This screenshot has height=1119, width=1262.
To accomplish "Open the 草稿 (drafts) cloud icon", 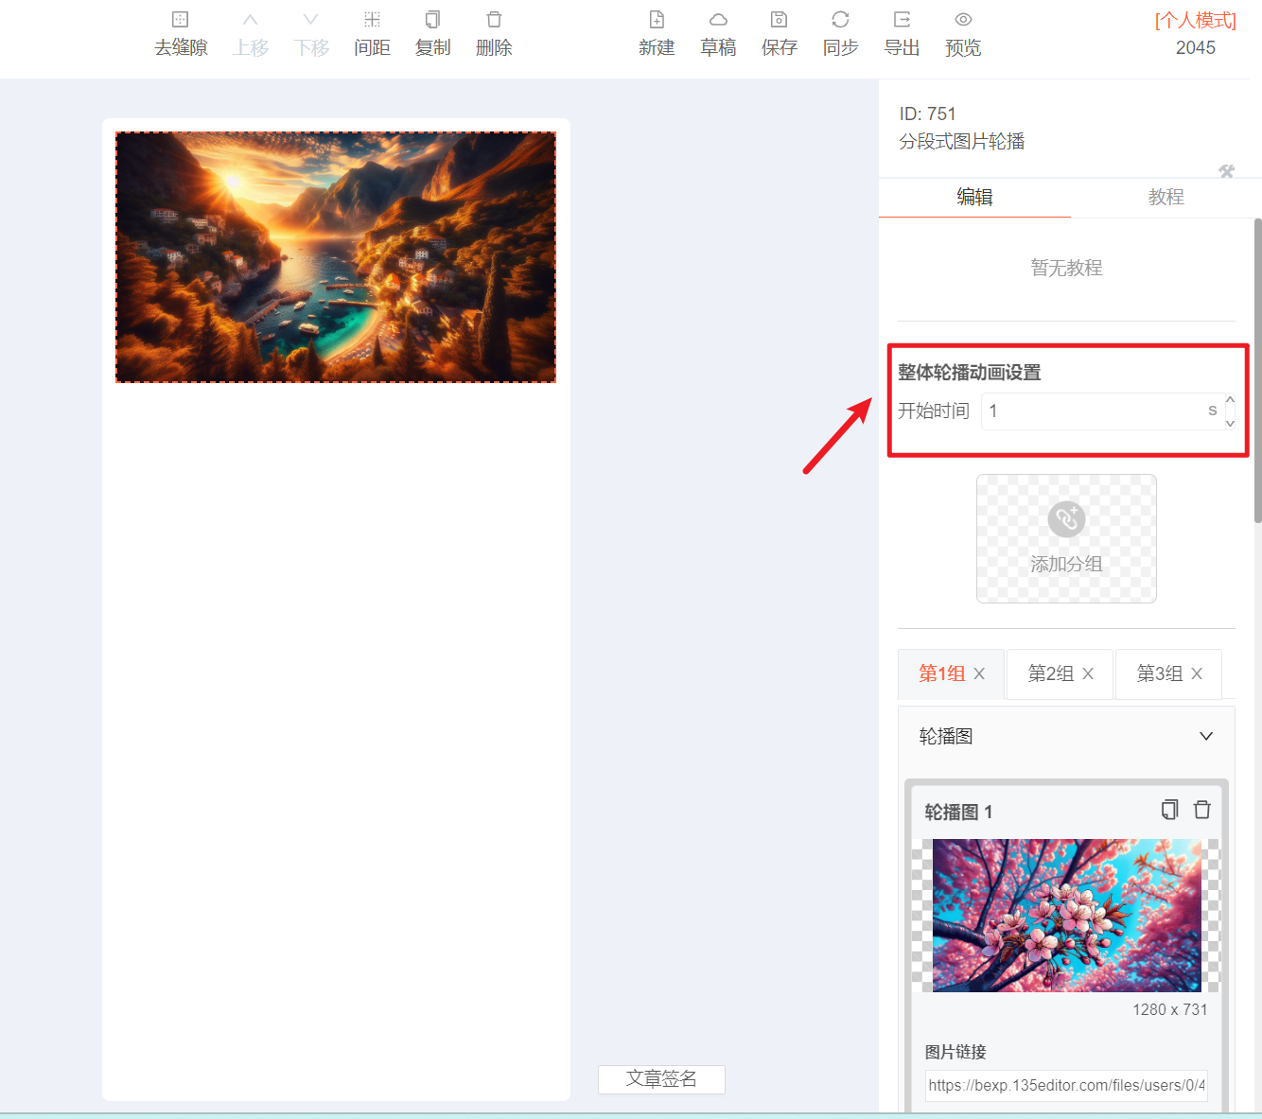I will (x=718, y=20).
